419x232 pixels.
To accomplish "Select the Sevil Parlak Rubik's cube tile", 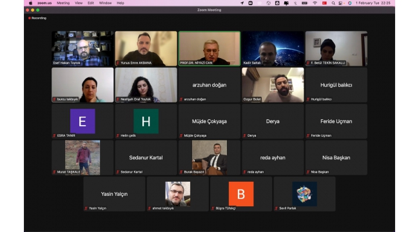I will [305, 194].
